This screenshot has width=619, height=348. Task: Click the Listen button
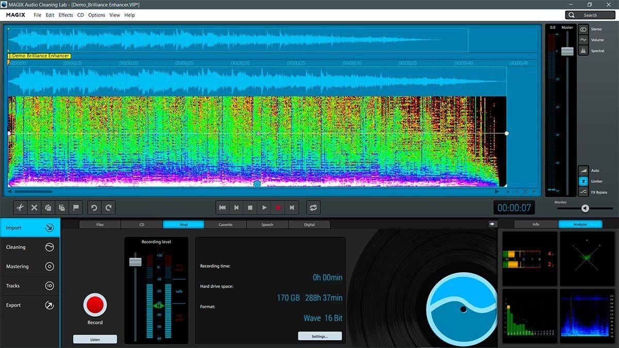(95, 339)
